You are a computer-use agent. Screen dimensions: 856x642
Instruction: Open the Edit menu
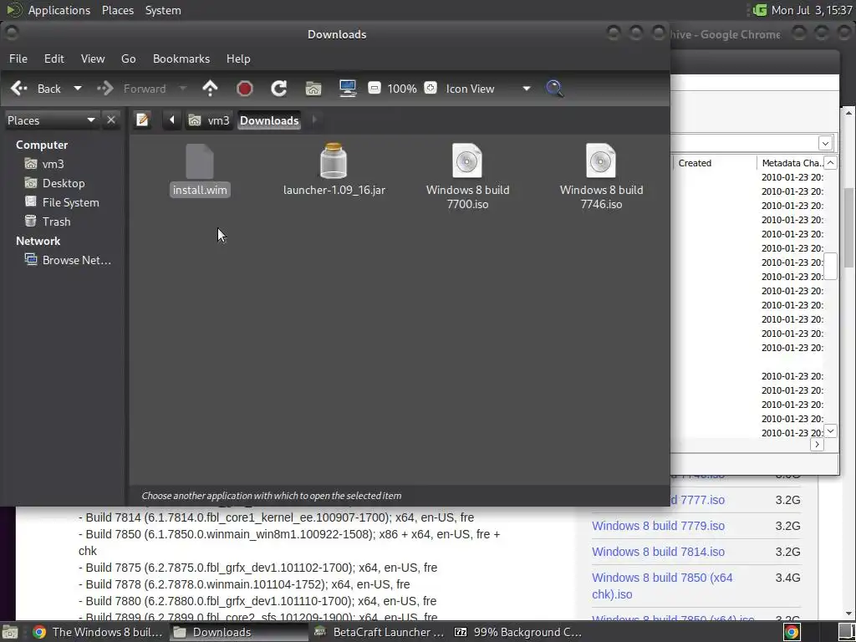[54, 59]
